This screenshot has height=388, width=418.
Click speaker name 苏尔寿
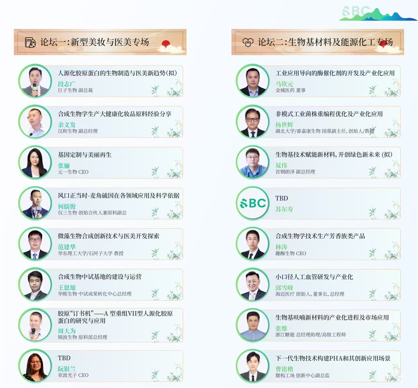(x=284, y=209)
